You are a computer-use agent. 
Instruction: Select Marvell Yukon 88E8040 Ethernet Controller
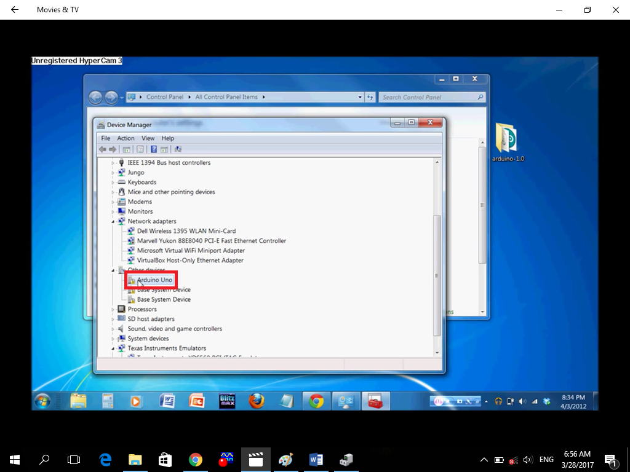click(x=212, y=241)
